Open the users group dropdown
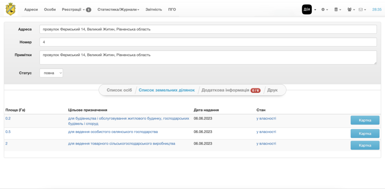Image resolution: width=385 pixels, height=189 pixels. (352, 9)
